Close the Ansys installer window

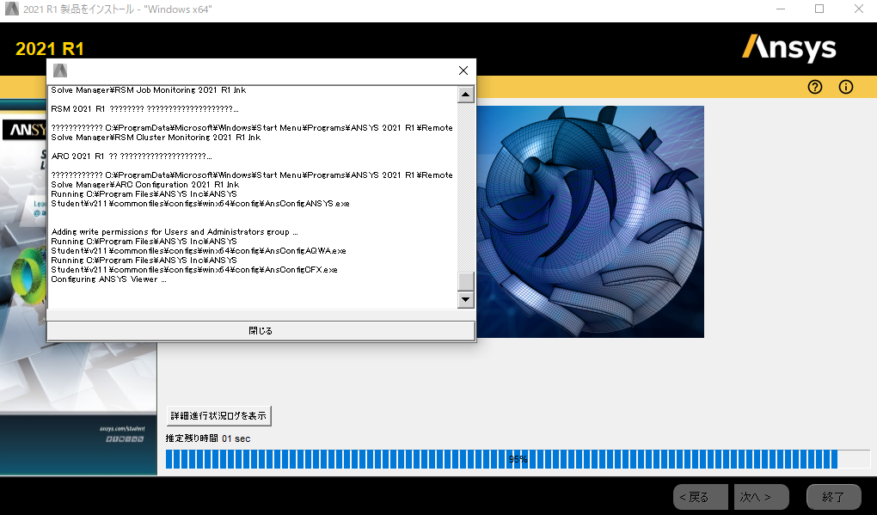pos(859,9)
